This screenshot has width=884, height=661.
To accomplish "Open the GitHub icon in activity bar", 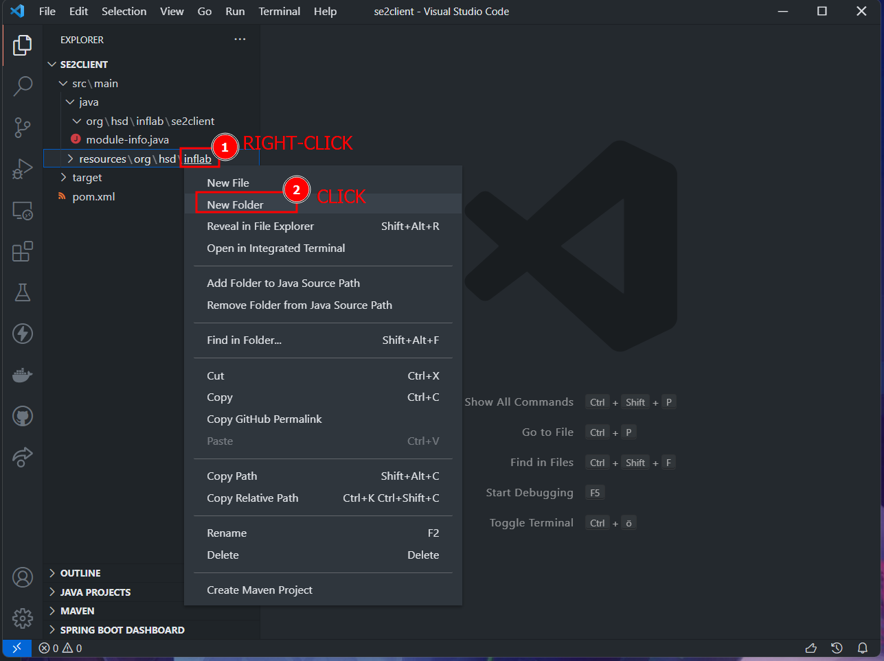I will pyautogui.click(x=23, y=416).
